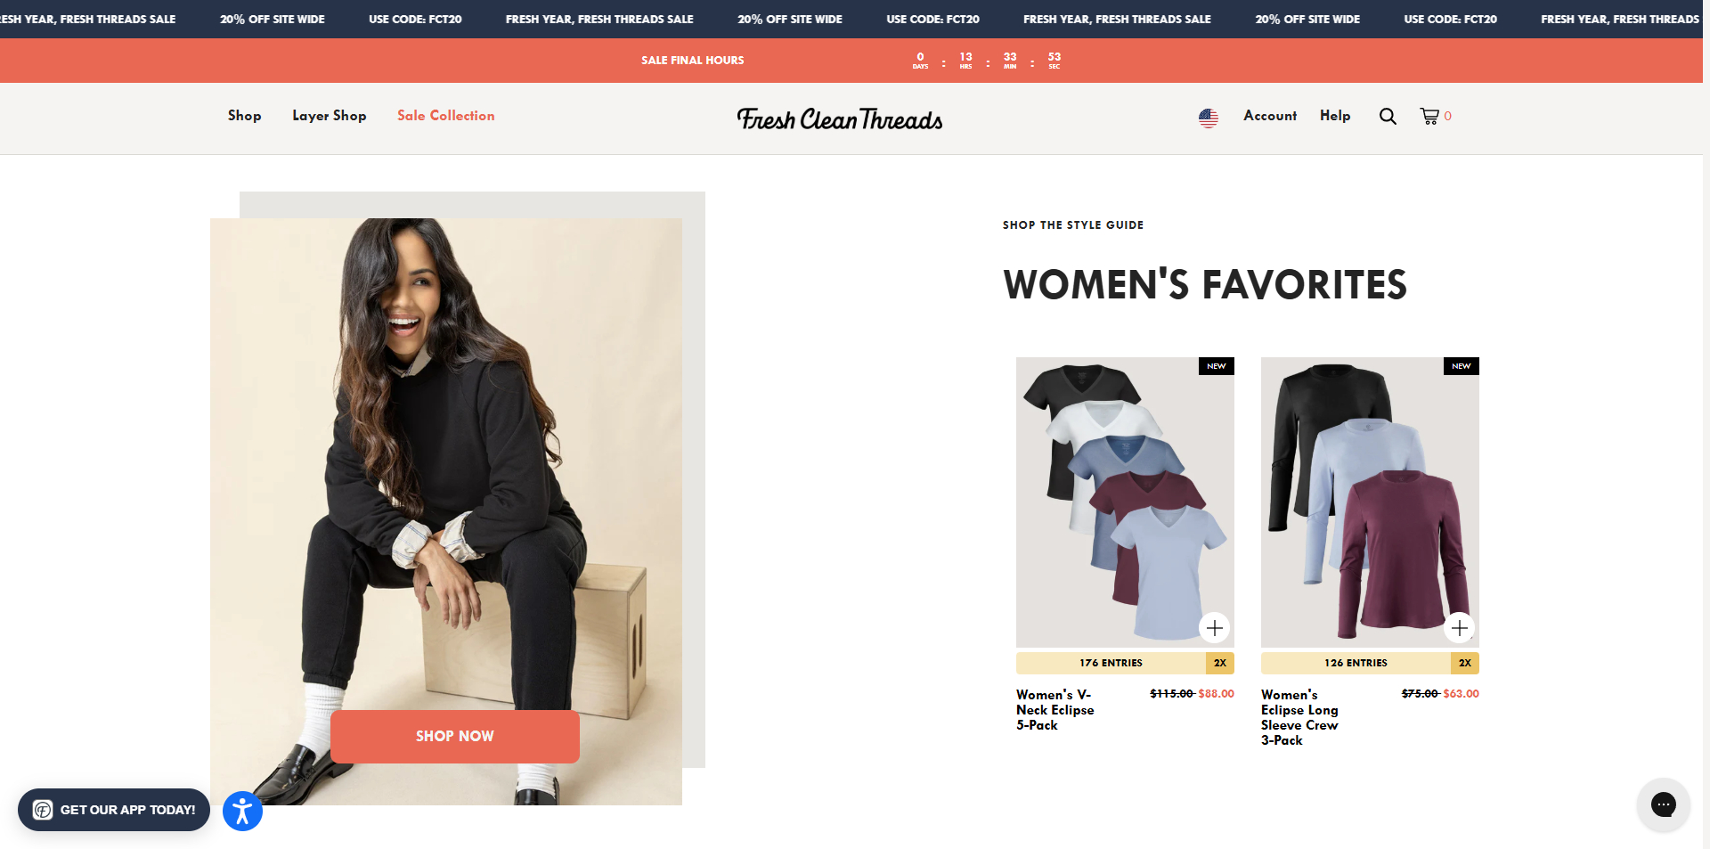Go to Sale Collection
This screenshot has height=849, width=1710.
[446, 116]
